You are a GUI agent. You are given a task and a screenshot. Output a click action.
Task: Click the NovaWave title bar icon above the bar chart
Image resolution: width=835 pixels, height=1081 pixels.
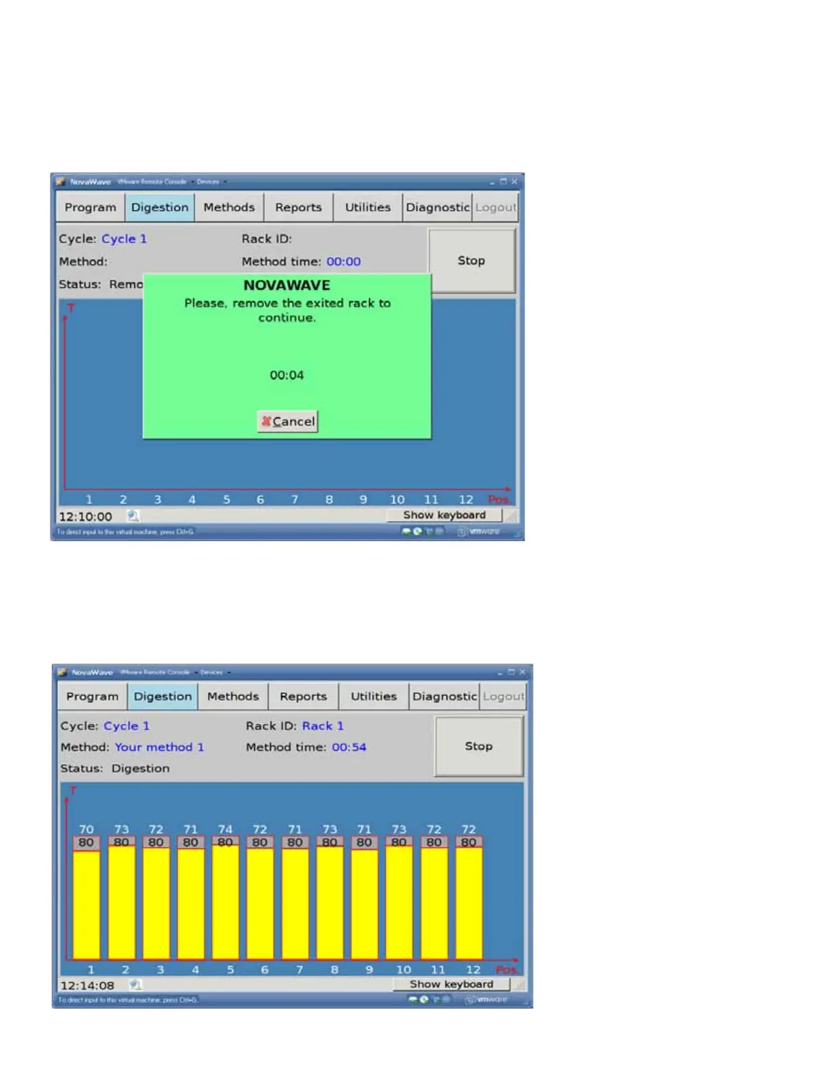click(x=62, y=672)
